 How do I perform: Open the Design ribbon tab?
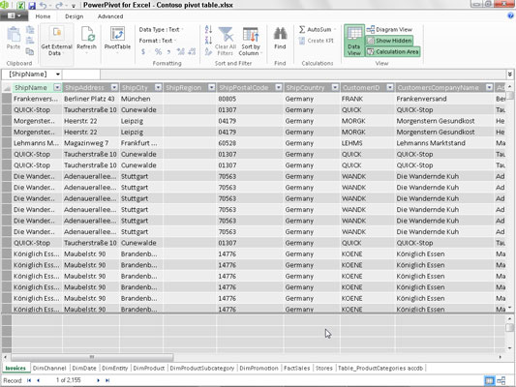point(74,16)
